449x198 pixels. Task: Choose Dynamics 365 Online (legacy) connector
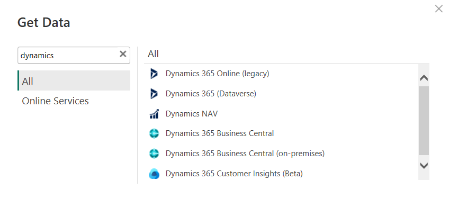pyautogui.click(x=217, y=74)
